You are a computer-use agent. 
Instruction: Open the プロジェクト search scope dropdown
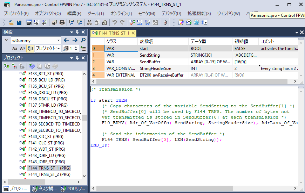59,49
